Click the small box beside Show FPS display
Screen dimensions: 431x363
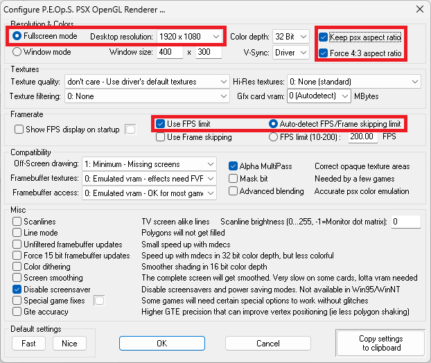[130, 130]
